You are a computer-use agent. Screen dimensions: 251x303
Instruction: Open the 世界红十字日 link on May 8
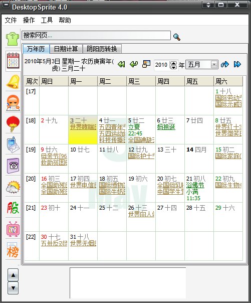[228, 127]
